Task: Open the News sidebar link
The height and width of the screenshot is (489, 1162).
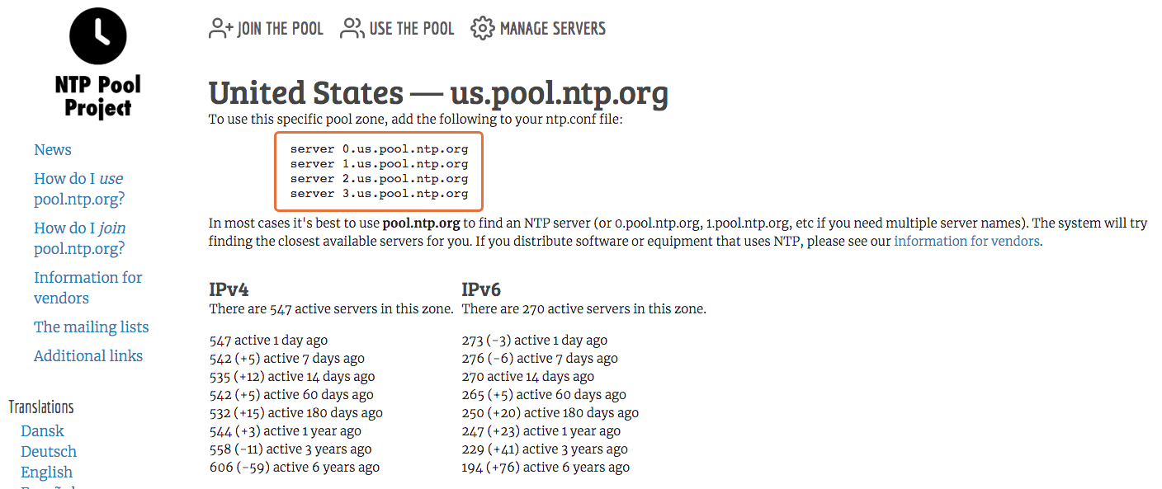Action: tap(53, 150)
